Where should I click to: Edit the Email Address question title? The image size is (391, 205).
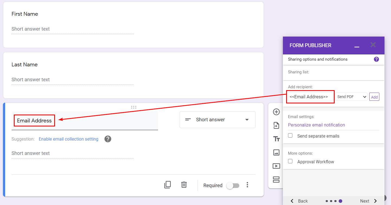(x=85, y=121)
